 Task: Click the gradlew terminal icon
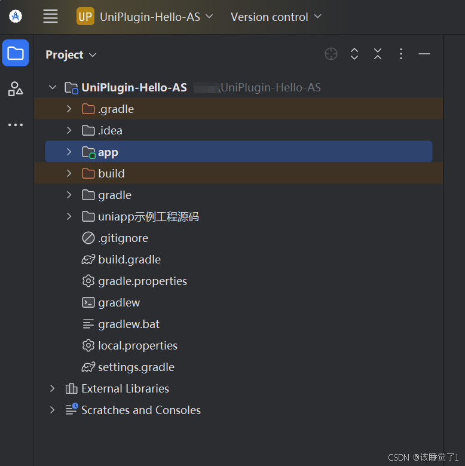pyautogui.click(x=88, y=302)
